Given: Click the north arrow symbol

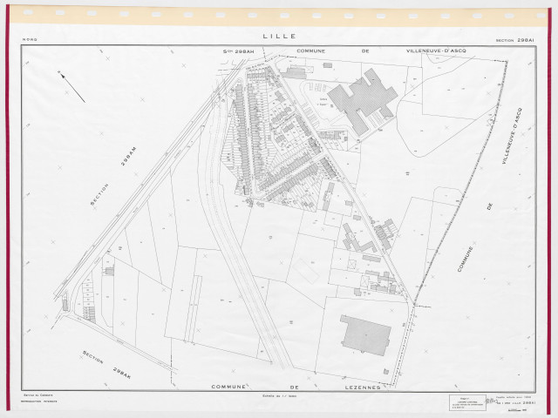Looking at the screenshot, I should tap(72, 87).
